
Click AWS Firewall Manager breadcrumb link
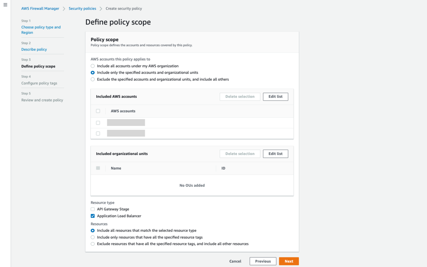click(x=40, y=9)
